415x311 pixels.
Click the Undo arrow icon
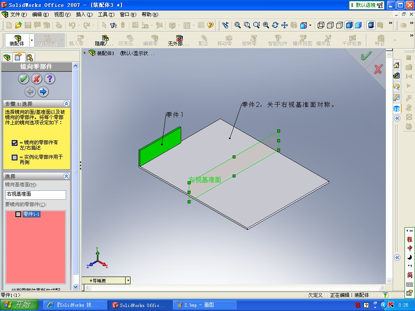point(72,25)
